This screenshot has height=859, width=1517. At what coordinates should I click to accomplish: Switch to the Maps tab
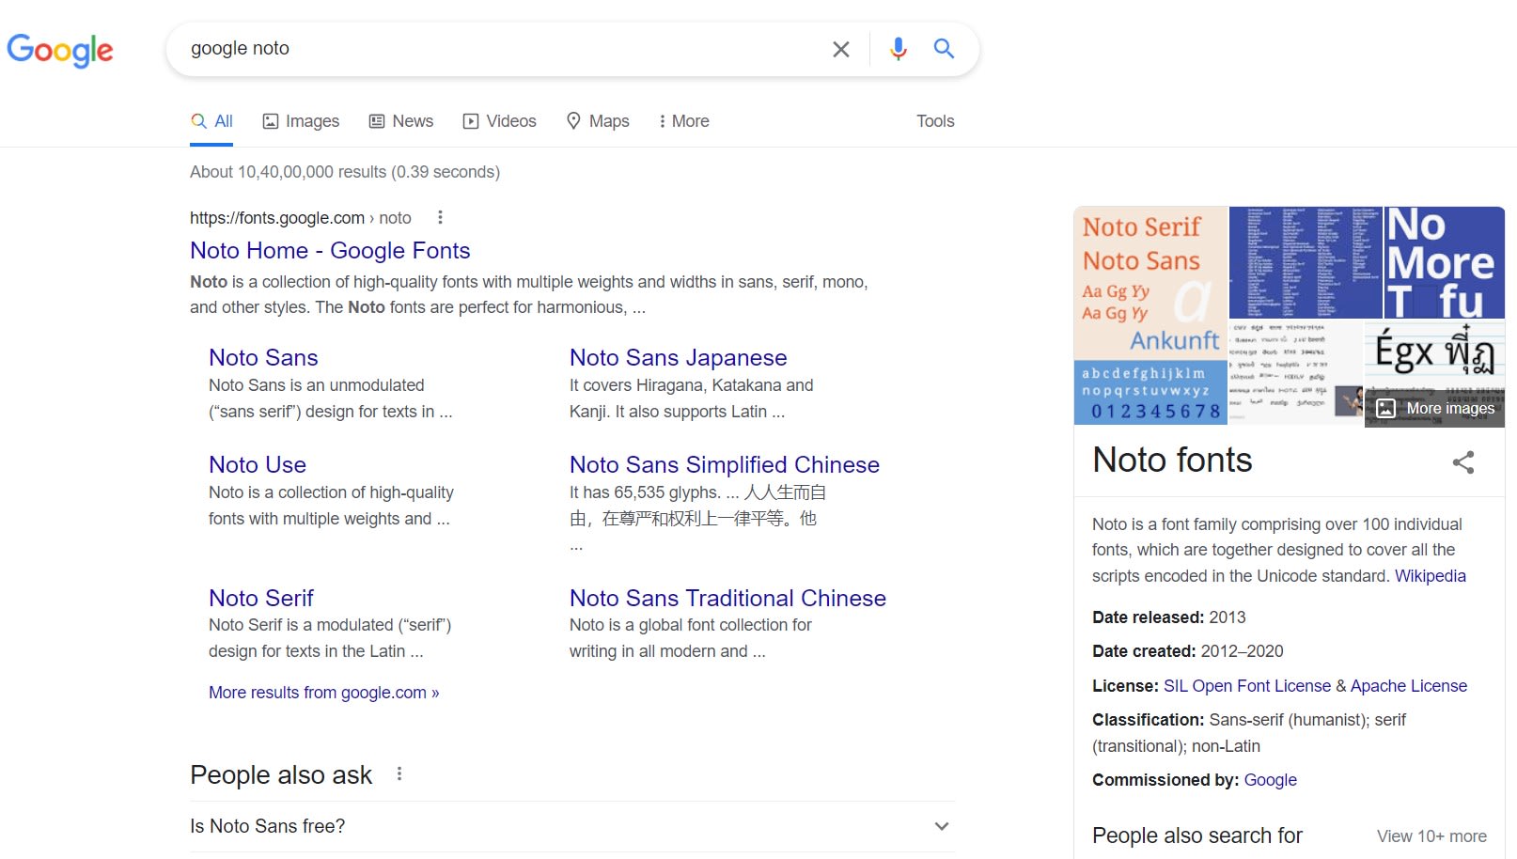click(598, 121)
